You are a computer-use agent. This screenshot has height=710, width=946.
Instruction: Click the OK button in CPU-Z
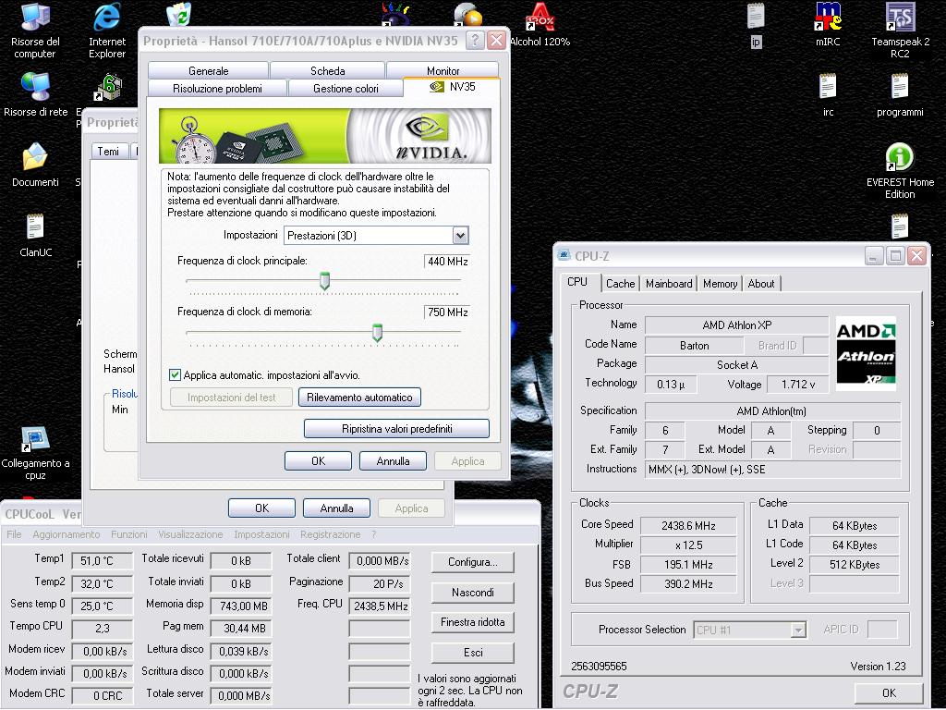pyautogui.click(x=889, y=692)
